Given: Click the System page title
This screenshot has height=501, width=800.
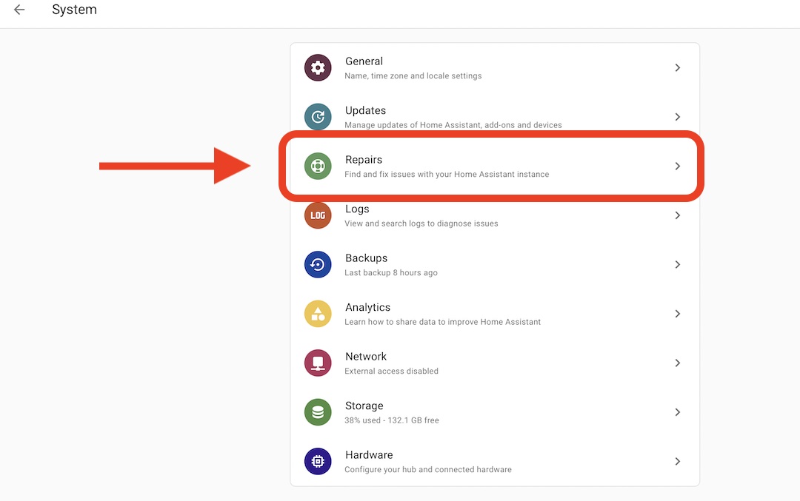Looking at the screenshot, I should pyautogui.click(x=75, y=10).
